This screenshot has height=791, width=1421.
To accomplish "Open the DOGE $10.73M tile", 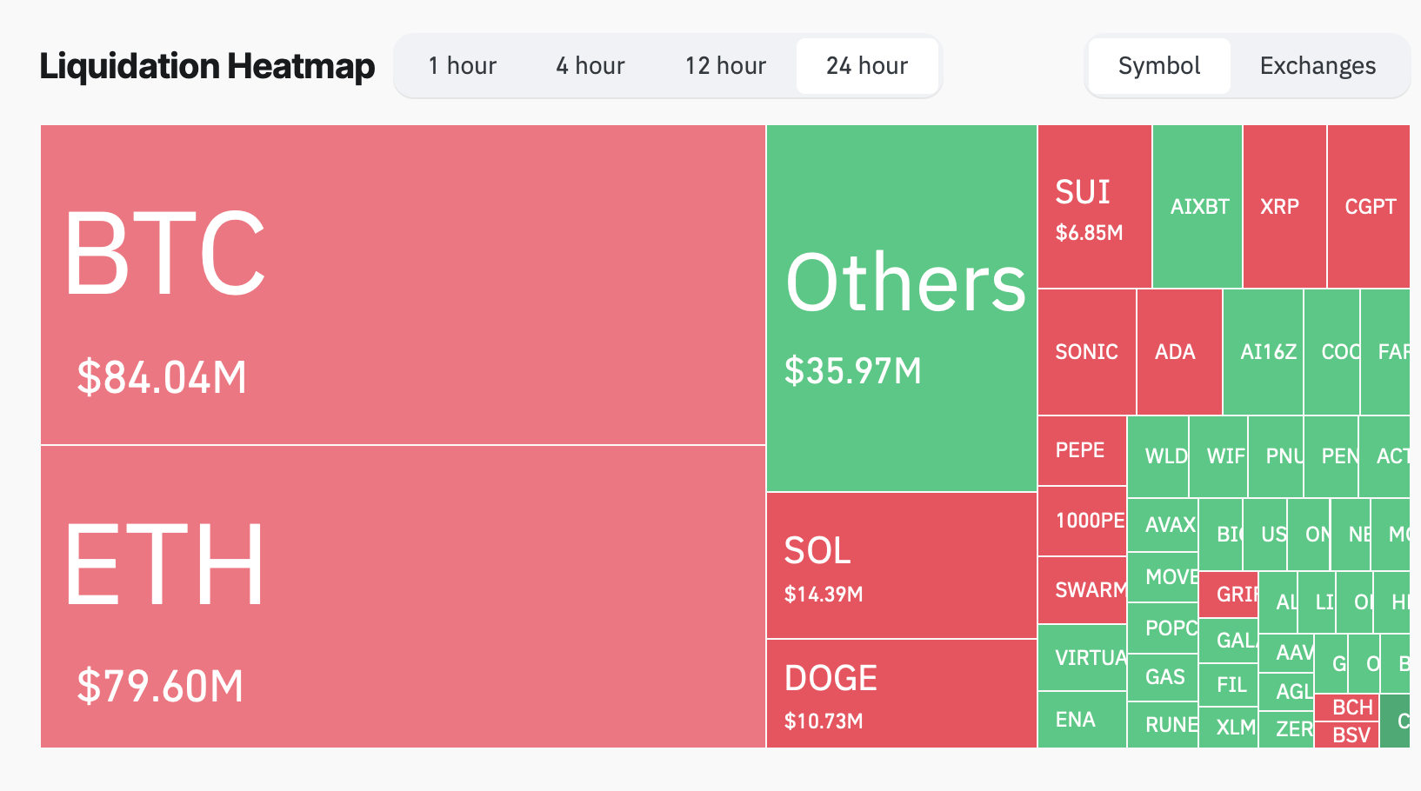I will tap(901, 694).
